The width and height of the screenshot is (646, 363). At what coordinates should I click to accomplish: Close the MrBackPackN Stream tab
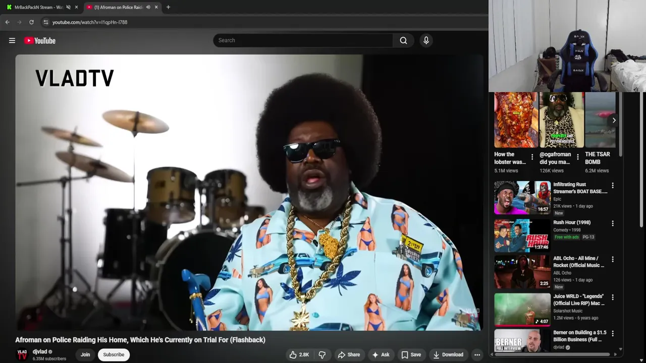[x=76, y=7]
